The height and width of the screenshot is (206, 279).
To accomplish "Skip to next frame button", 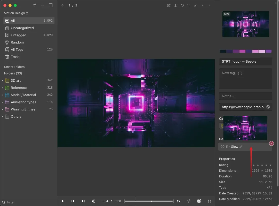I will (83, 201).
